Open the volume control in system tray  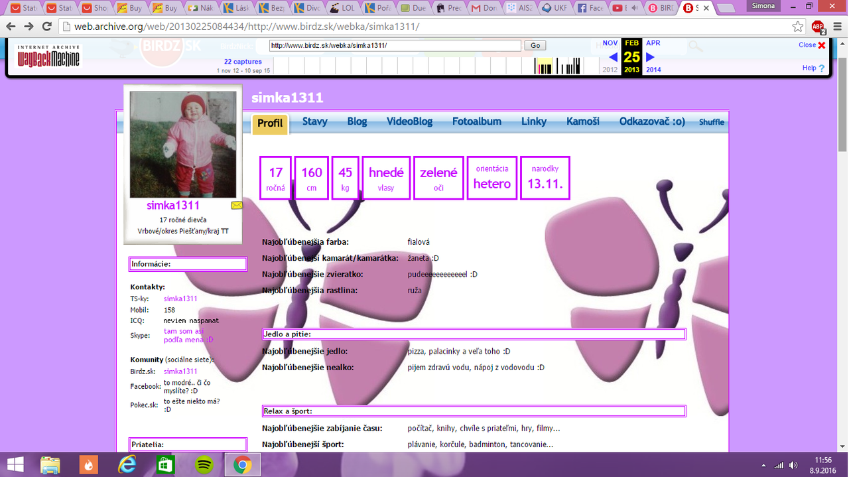click(x=792, y=465)
